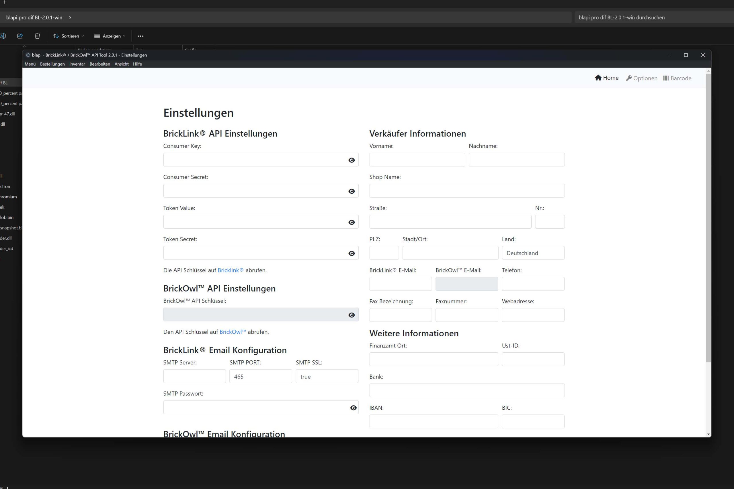The image size is (734, 489).
Task: Toggle visibility of Consumer Secret field
Action: click(x=352, y=191)
